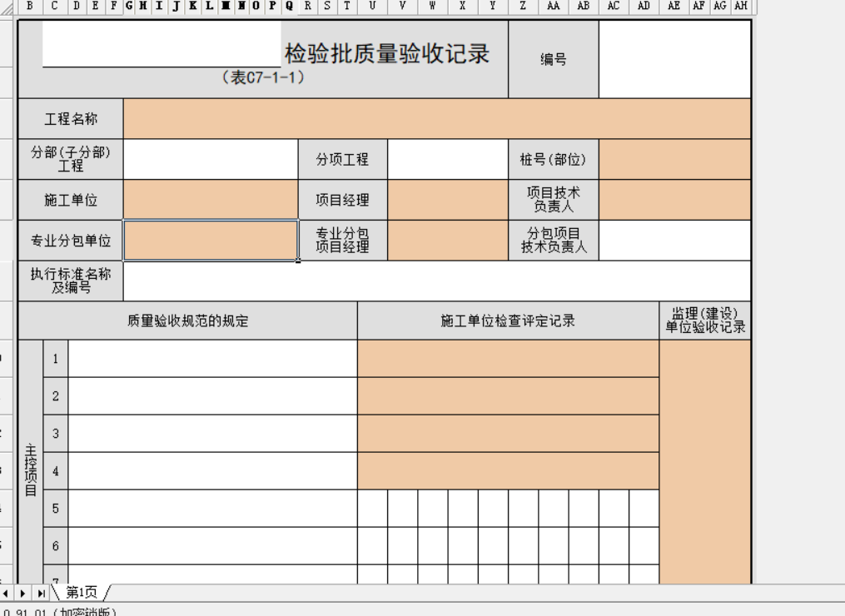Click the 质量验收规范的规定 header cell
Screen dimensions: 845x616
(187, 320)
